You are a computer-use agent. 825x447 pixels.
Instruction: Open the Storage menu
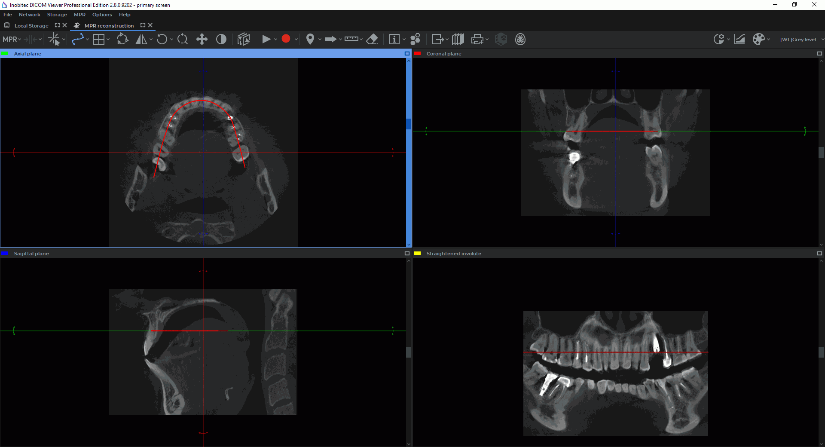tap(57, 15)
